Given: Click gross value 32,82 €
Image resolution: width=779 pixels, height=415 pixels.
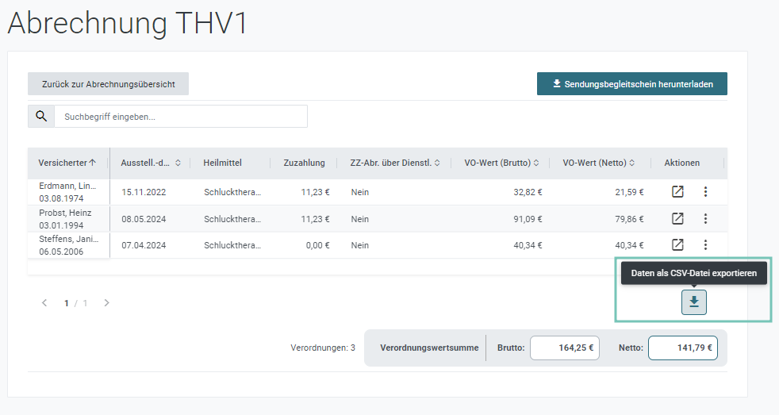Looking at the screenshot, I should [x=528, y=192].
